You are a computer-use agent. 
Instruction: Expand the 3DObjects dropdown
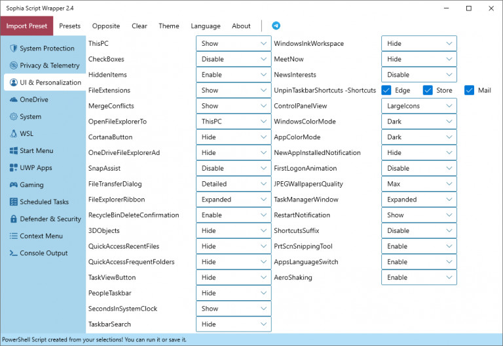234,231
